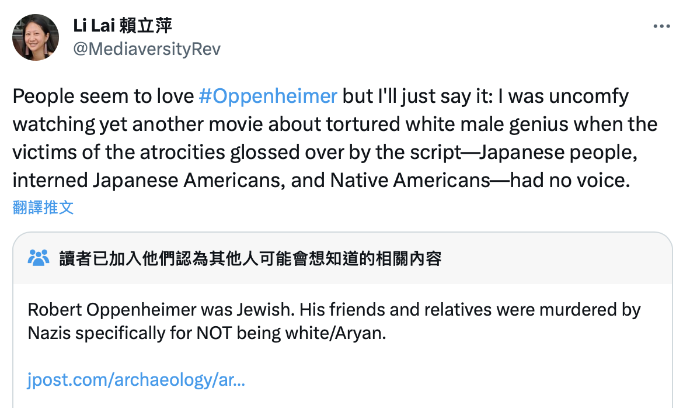Click the community notes people icon
This screenshot has width=690, height=408.
pyautogui.click(x=39, y=258)
